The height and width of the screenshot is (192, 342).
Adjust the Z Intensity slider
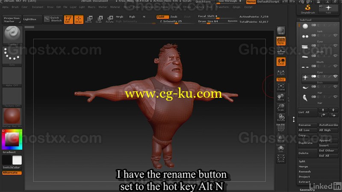click(x=177, y=22)
